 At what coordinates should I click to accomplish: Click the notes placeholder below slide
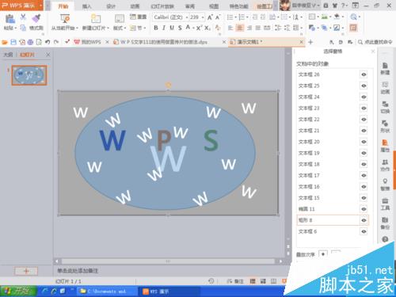click(x=78, y=270)
